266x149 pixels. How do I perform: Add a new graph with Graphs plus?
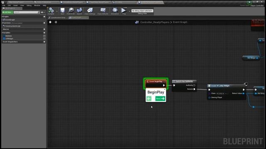pos(44,17)
